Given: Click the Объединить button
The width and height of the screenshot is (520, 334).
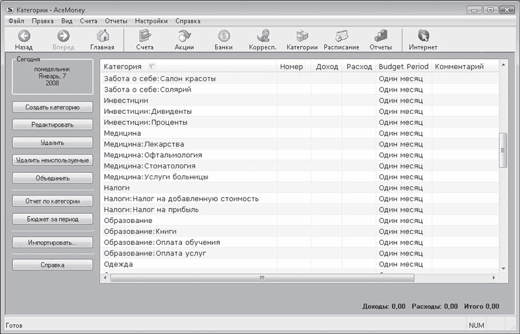Looking at the screenshot, I should pos(53,178).
